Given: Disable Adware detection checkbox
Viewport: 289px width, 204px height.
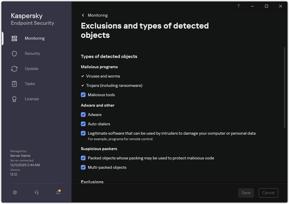Looking at the screenshot, I should pos(83,115).
